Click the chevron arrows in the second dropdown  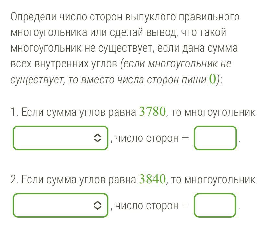97,205
